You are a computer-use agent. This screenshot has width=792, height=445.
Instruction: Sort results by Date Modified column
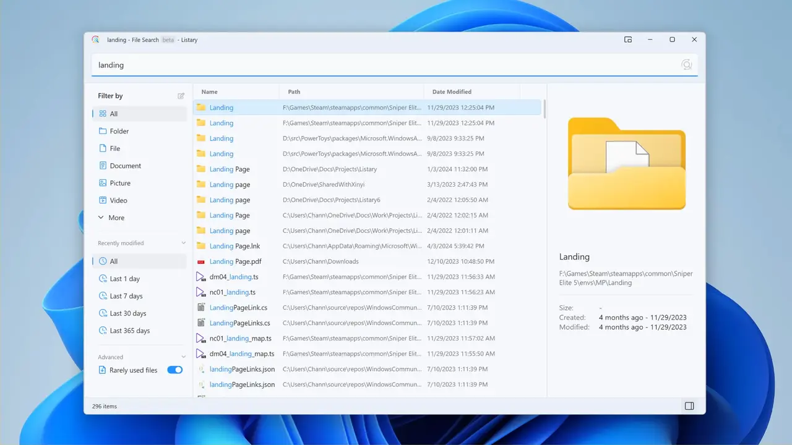(x=452, y=91)
